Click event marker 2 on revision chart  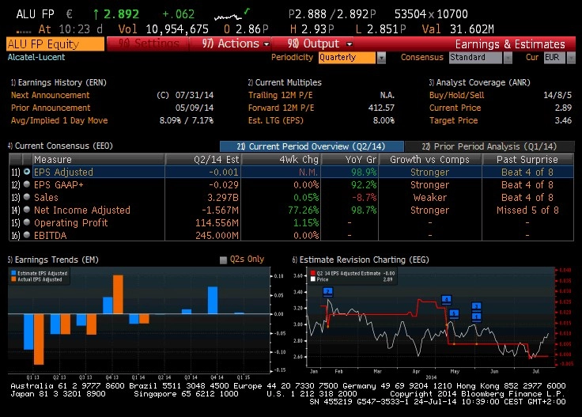[x=327, y=292]
